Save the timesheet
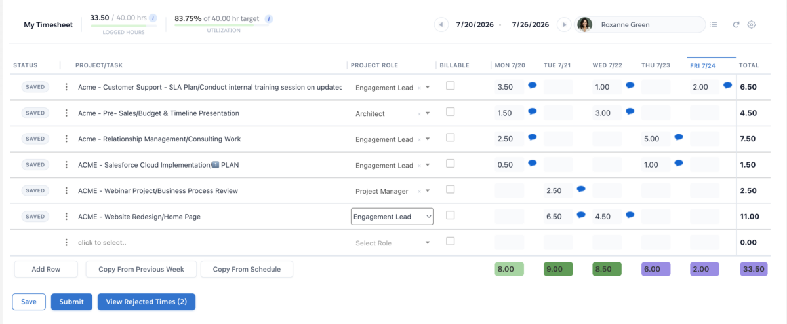The height and width of the screenshot is (324, 787). (29, 302)
